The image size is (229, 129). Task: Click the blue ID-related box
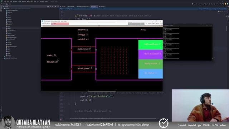(x=150, y=73)
